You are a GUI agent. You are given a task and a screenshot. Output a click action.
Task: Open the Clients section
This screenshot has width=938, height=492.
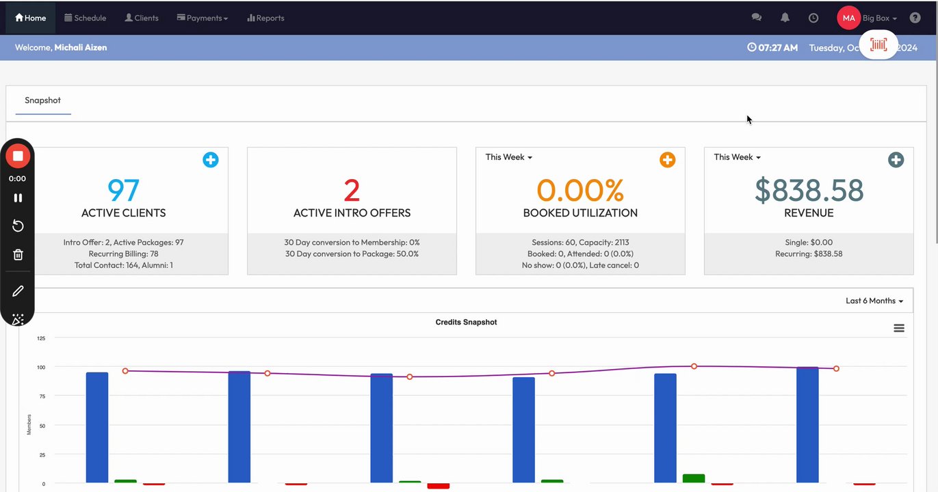(142, 18)
